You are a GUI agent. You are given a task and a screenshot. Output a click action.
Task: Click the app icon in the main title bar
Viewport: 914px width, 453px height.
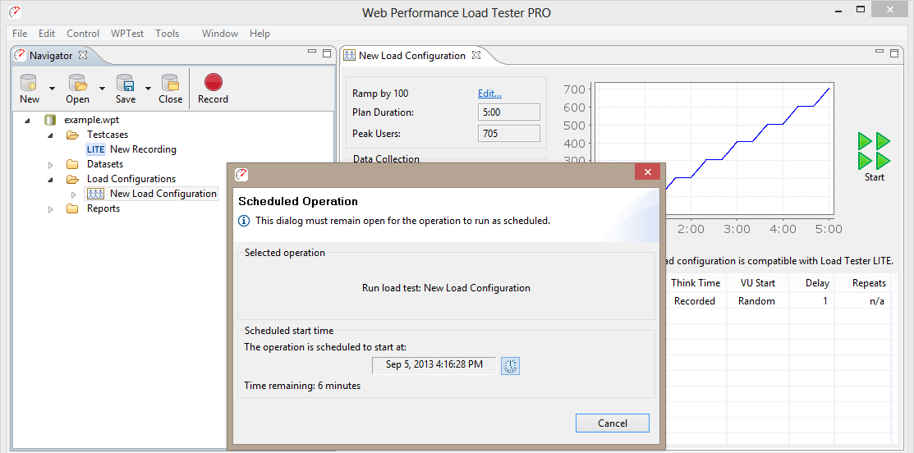click(15, 11)
